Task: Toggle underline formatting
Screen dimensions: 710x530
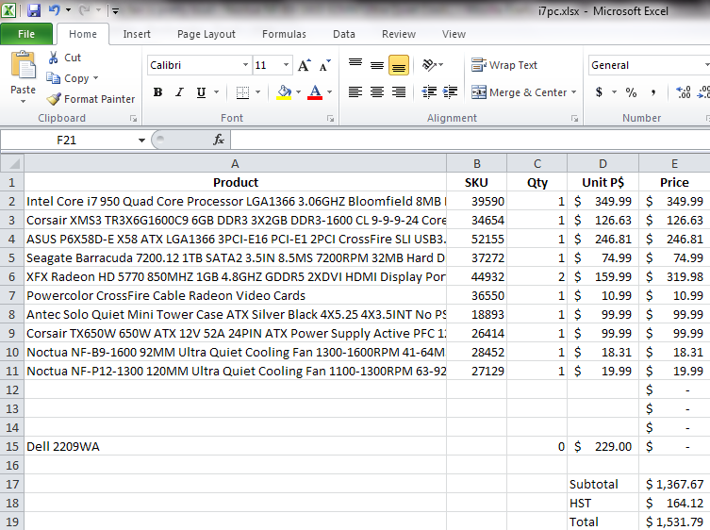Action: (x=201, y=92)
